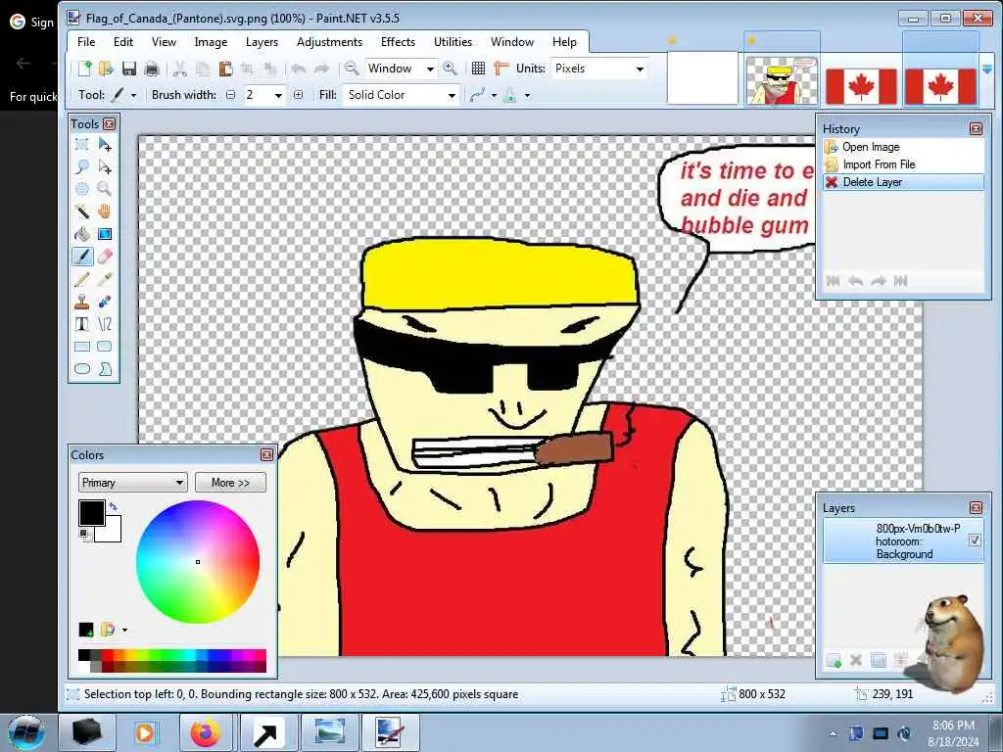Select the Pan hand tool

point(105,211)
